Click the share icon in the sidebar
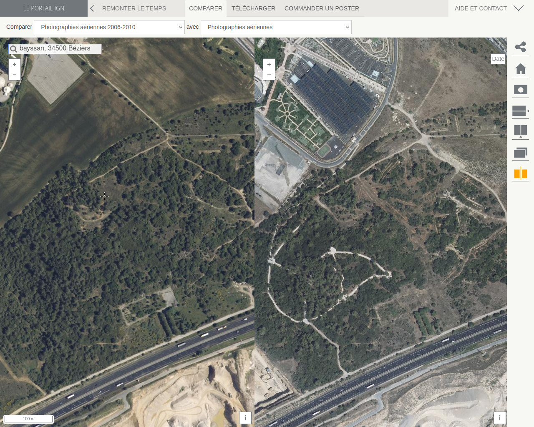Image resolution: width=534 pixels, height=427 pixels. (x=520, y=47)
